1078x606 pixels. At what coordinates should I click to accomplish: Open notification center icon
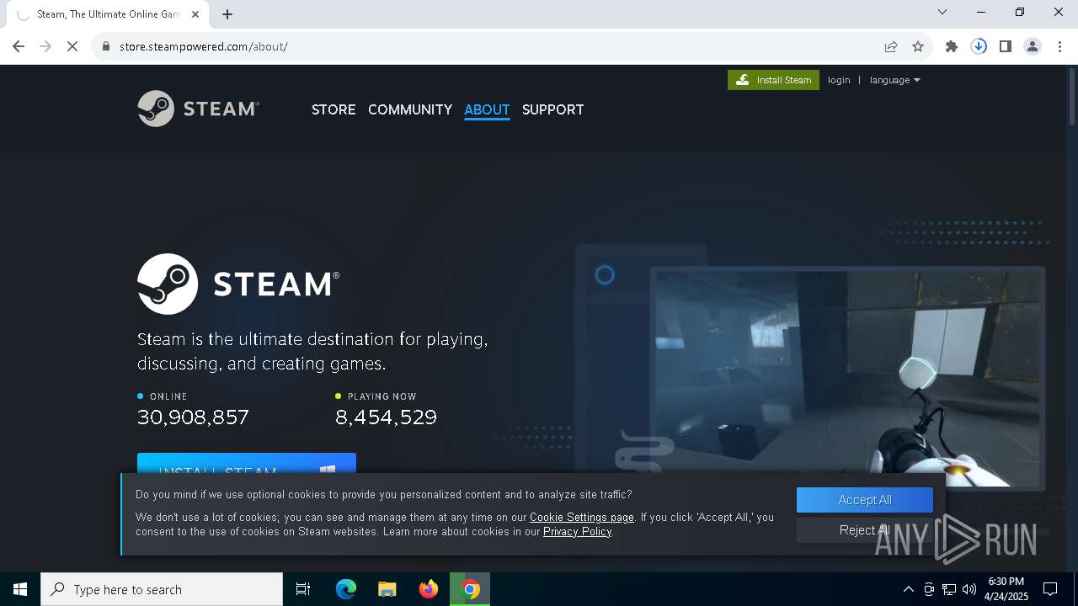tap(1050, 589)
